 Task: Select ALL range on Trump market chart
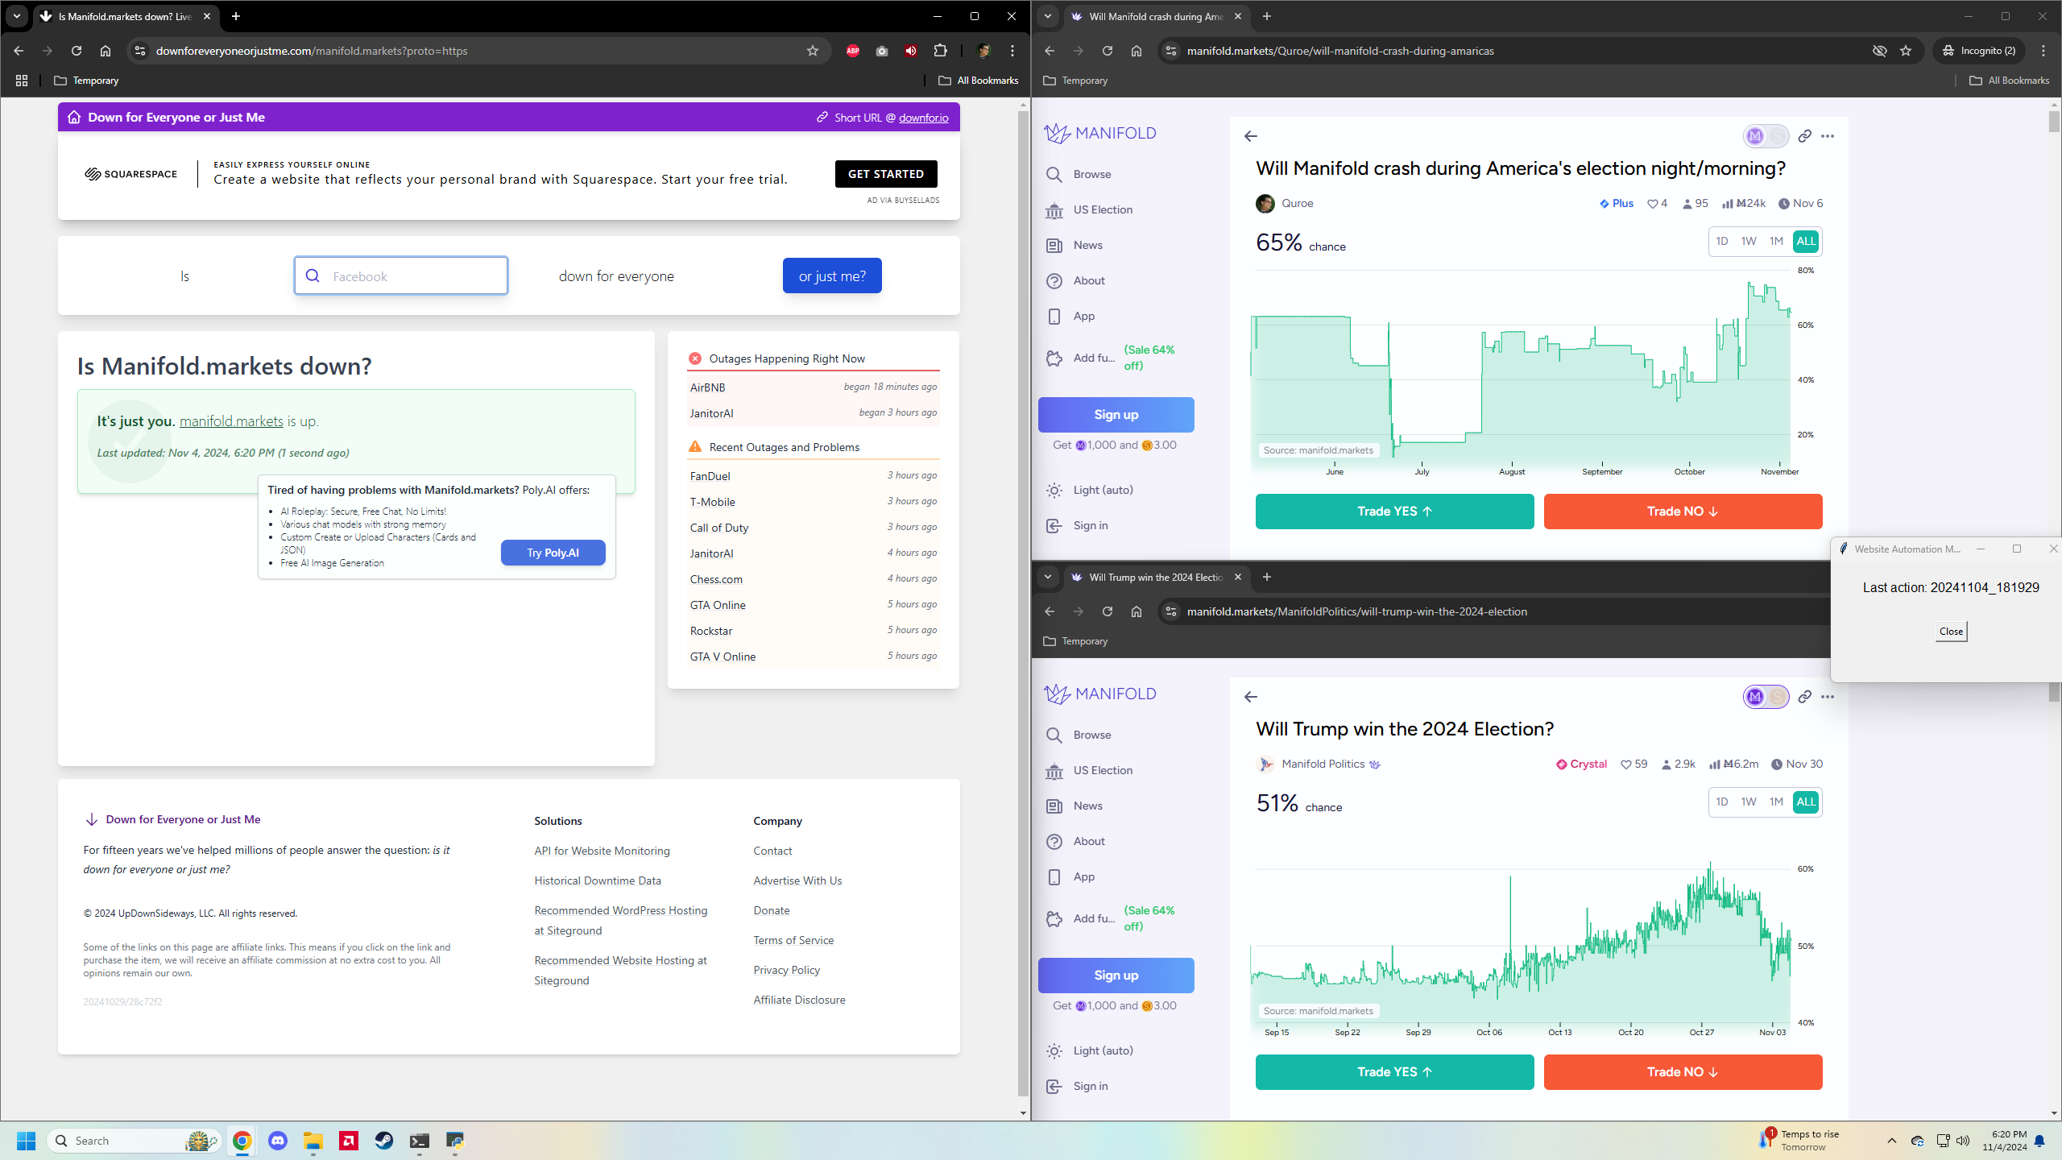tap(1806, 802)
